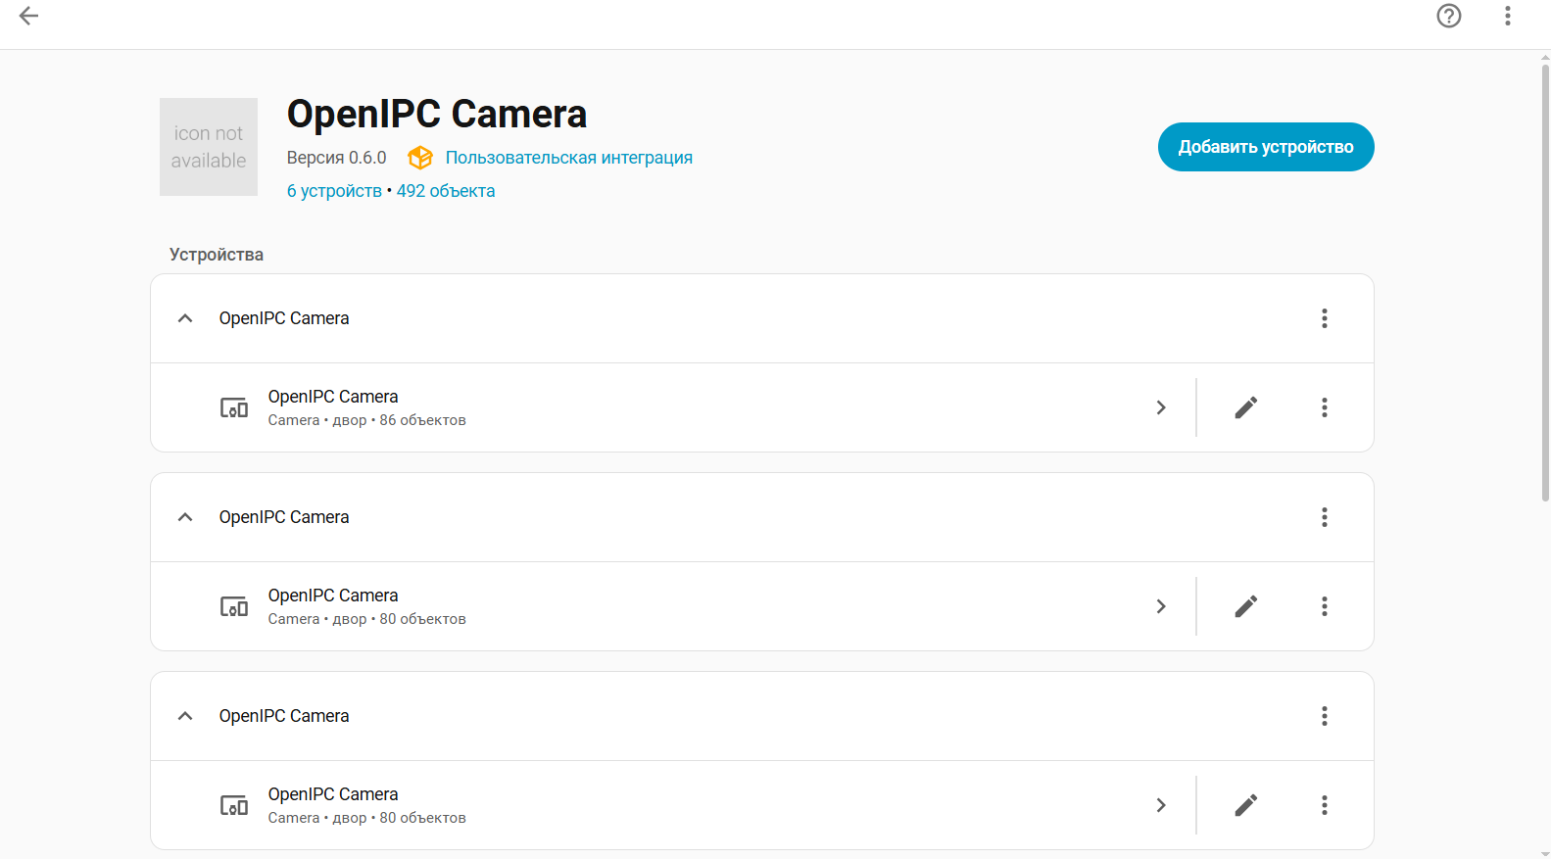Edit the last visible OpenIPC Camera device
The height and width of the screenshot is (859, 1551).
click(x=1245, y=805)
